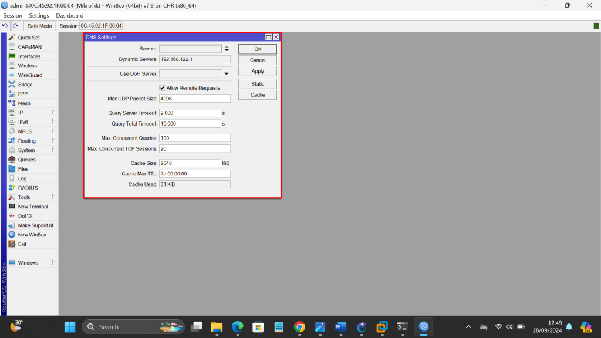Click the Cache Size input field

(x=190, y=163)
